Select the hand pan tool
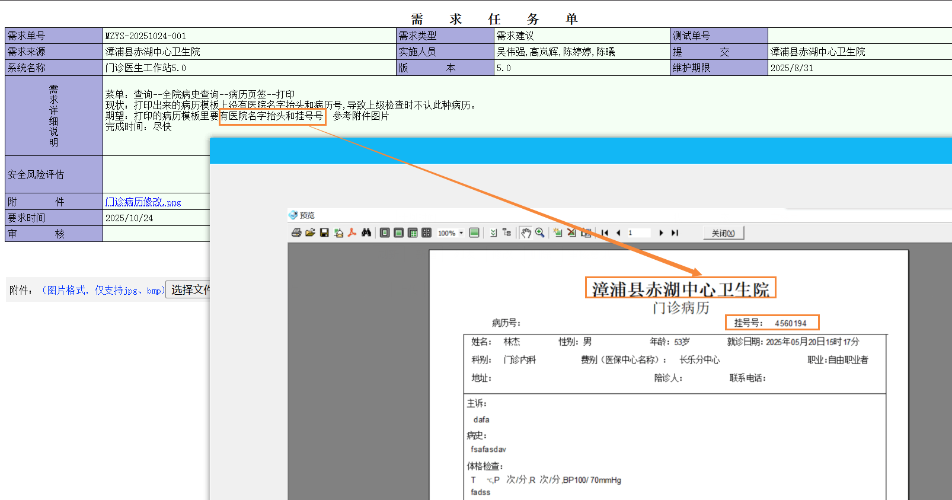This screenshot has width=952, height=500. tap(526, 233)
